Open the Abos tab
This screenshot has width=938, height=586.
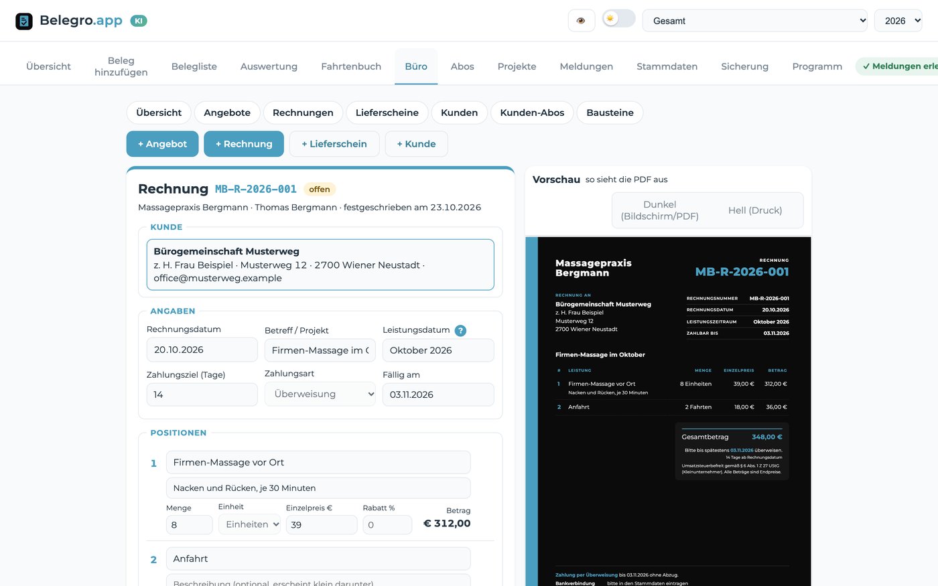click(x=462, y=66)
